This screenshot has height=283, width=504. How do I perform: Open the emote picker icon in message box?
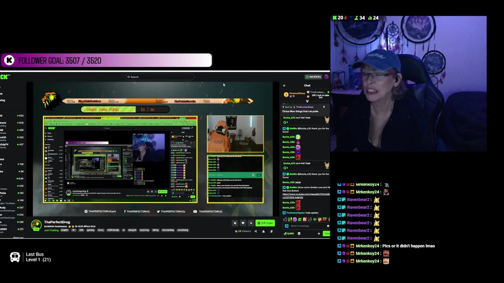click(x=328, y=226)
